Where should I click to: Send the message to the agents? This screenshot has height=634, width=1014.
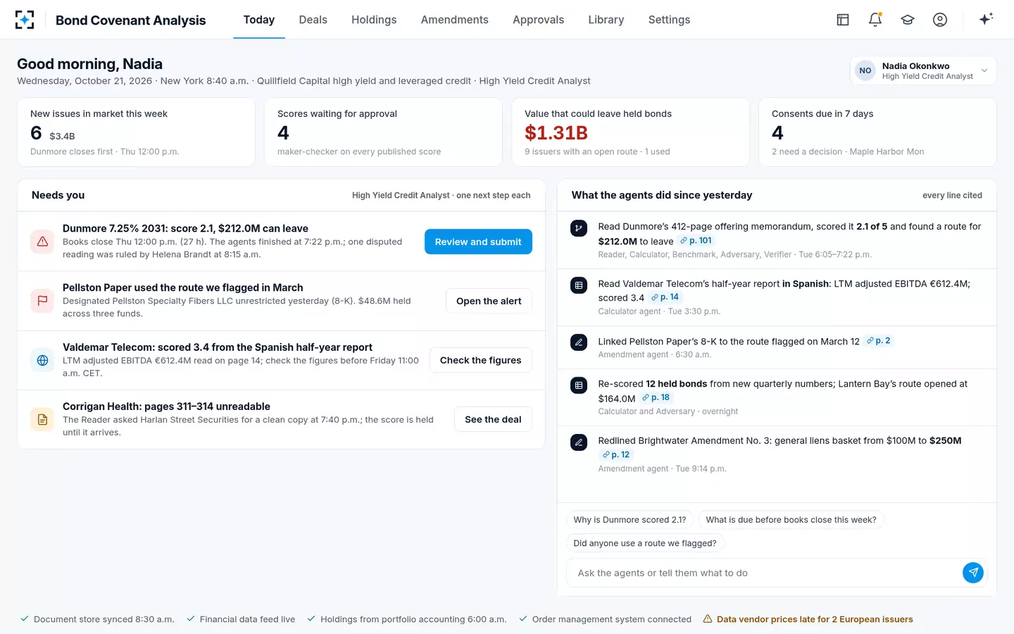(x=973, y=573)
